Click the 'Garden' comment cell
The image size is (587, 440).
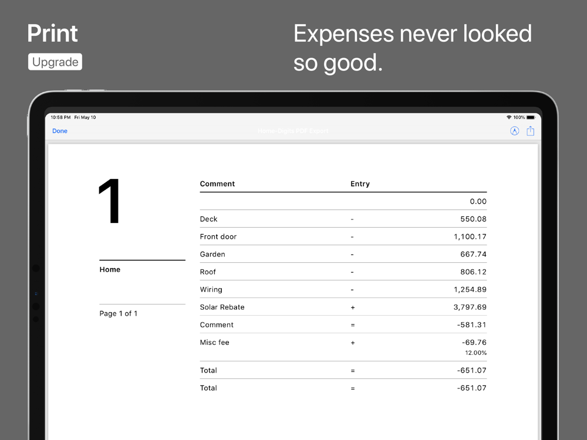[x=212, y=254]
